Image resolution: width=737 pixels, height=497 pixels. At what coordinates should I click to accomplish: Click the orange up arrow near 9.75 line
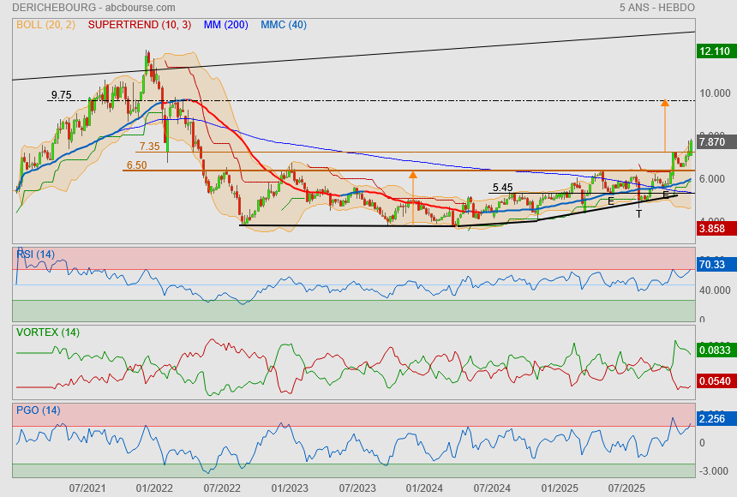[664, 103]
